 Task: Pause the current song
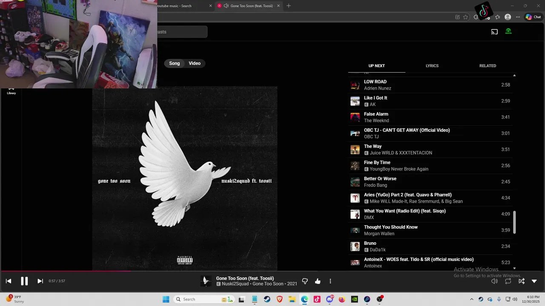pyautogui.click(x=24, y=281)
